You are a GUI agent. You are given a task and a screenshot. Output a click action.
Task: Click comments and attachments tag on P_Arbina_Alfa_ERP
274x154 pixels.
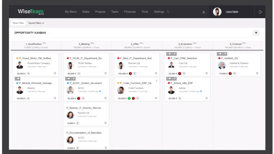172,79
